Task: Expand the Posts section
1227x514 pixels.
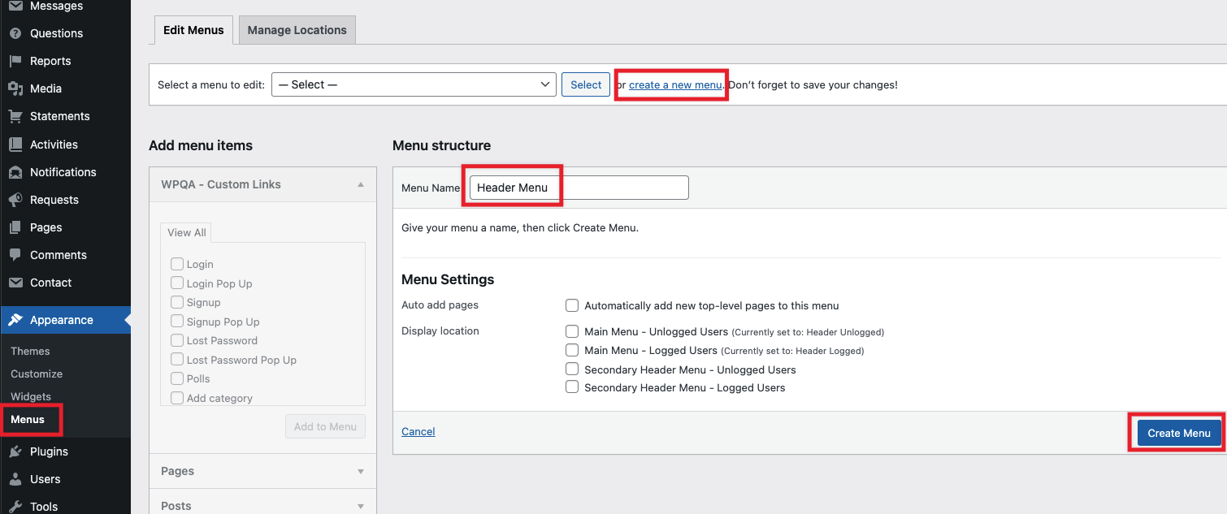Action: coord(360,506)
